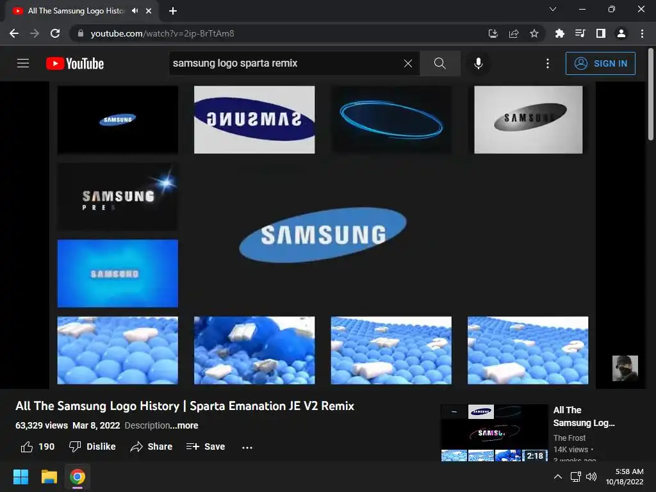
Task: Close the Samsung Logo History tab
Action: pyautogui.click(x=149, y=11)
